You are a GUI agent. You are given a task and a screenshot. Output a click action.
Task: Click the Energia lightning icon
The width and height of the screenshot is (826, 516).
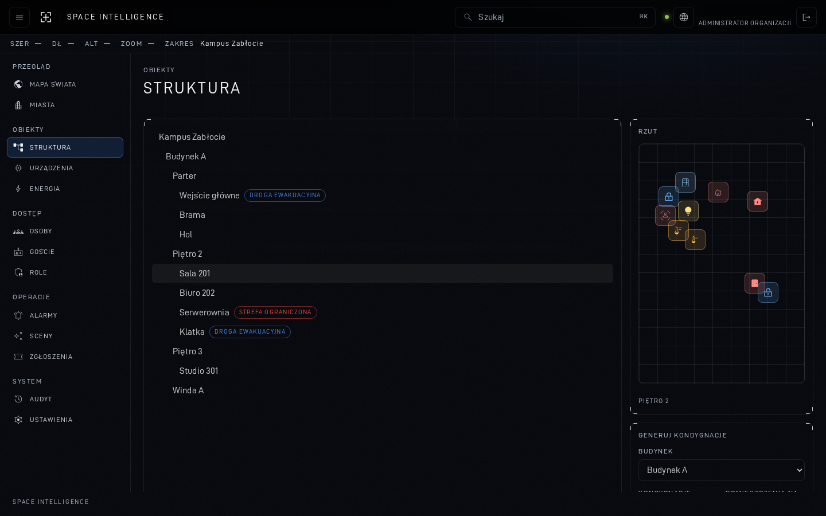18,189
